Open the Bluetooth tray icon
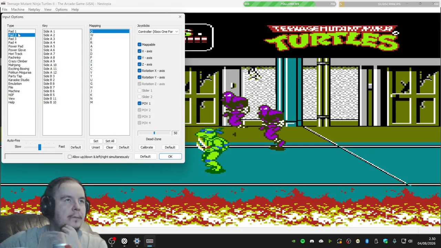The height and width of the screenshot is (248, 441). tap(367, 241)
